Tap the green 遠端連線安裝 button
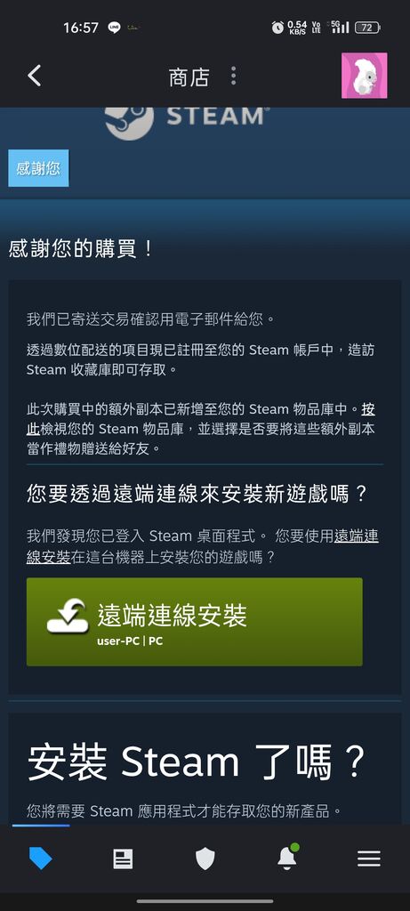The height and width of the screenshot is (911, 410). 195,622
